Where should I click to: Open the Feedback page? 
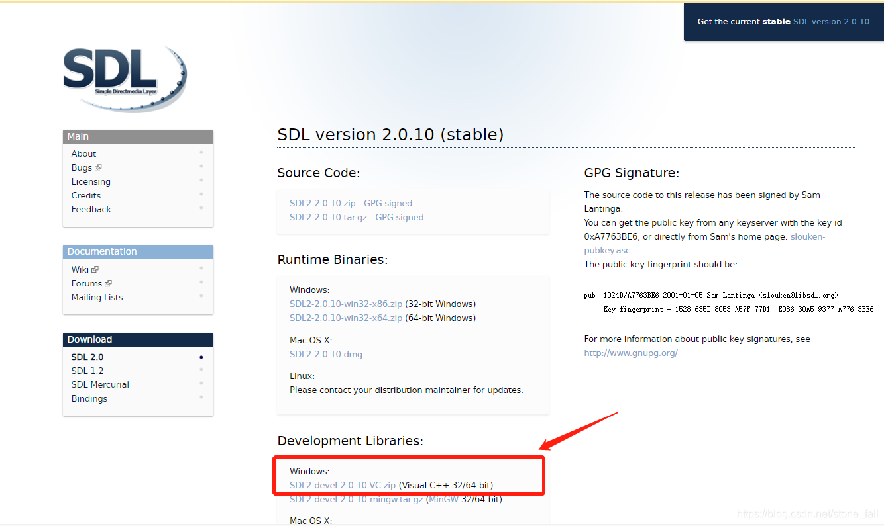(91, 209)
